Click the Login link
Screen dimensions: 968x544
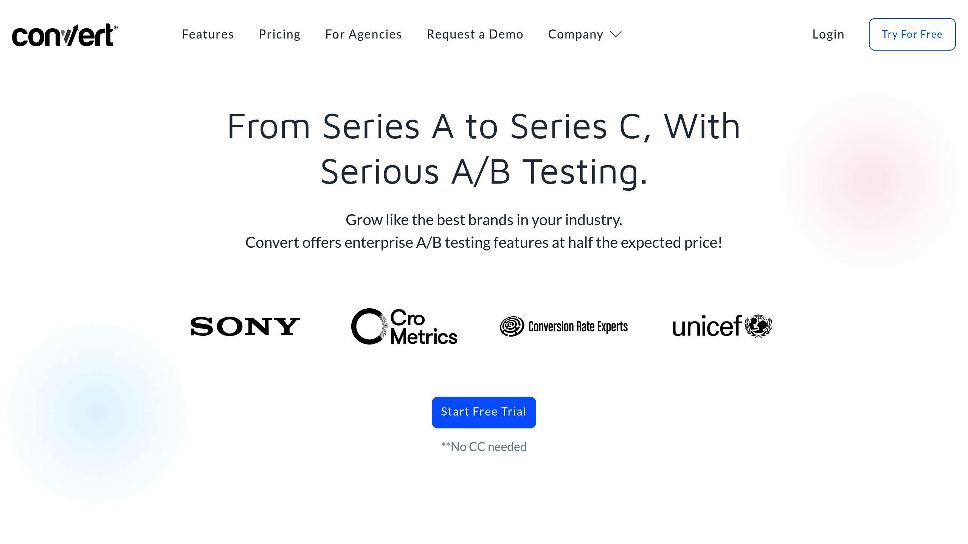coord(828,34)
